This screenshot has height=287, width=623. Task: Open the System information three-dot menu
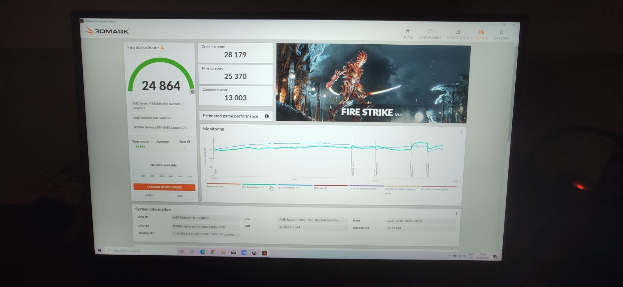pos(456,214)
